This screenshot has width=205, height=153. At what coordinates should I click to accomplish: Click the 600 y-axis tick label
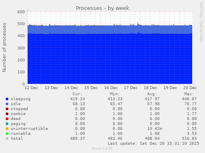(x=21, y=12)
